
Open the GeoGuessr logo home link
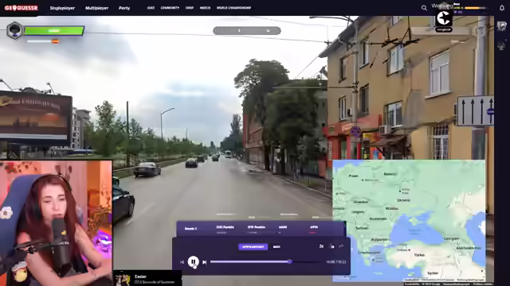(22, 8)
